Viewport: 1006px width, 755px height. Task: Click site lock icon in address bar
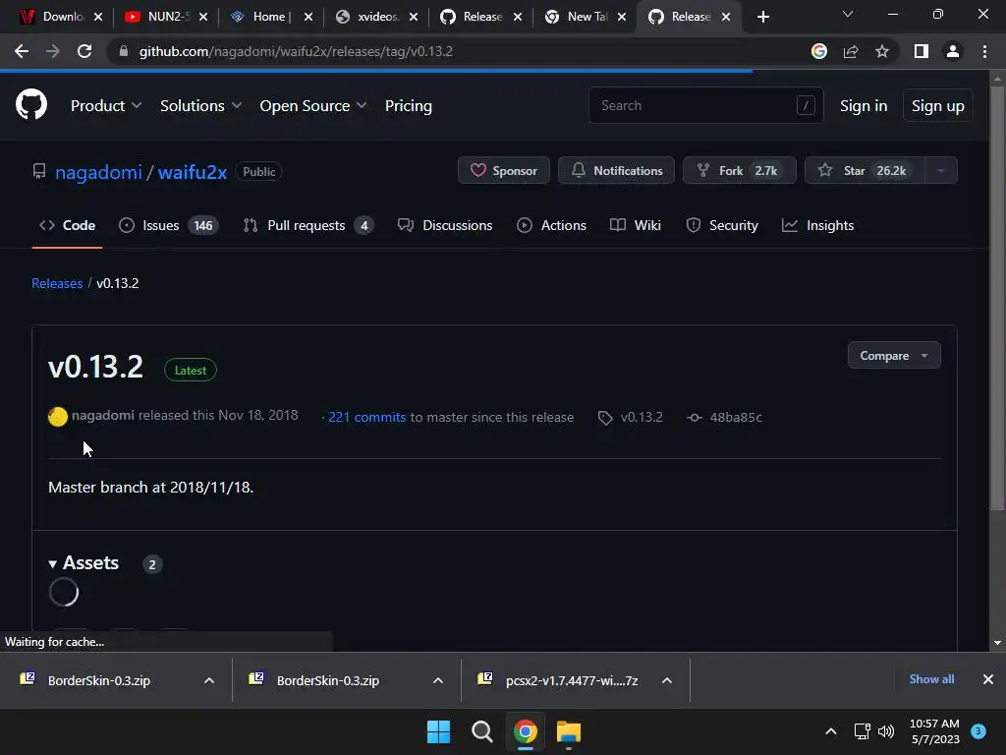click(x=123, y=51)
